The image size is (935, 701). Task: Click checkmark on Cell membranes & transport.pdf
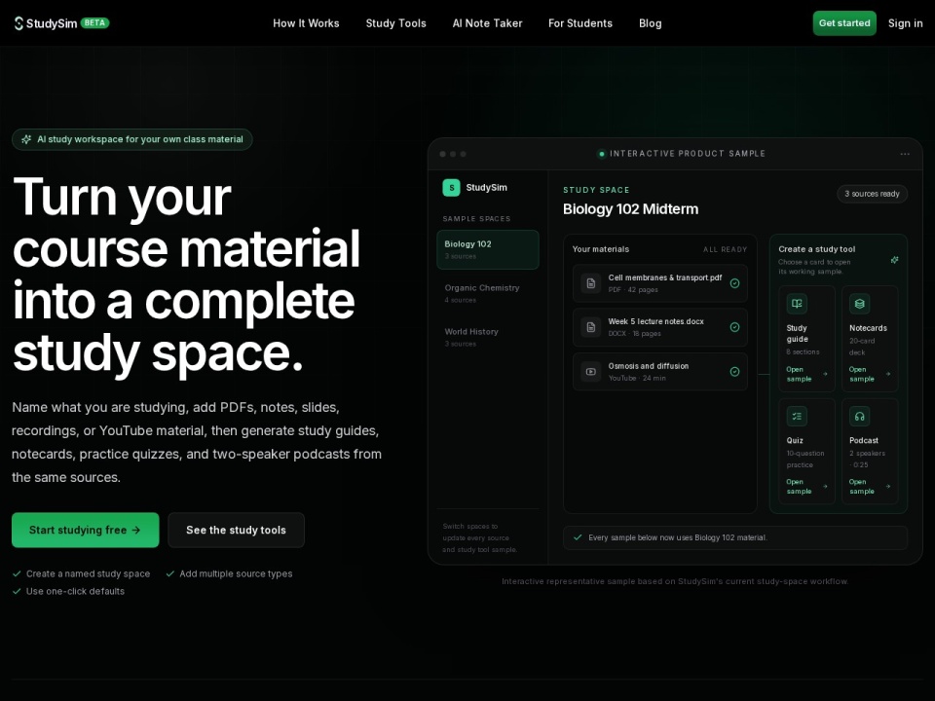[x=734, y=283]
